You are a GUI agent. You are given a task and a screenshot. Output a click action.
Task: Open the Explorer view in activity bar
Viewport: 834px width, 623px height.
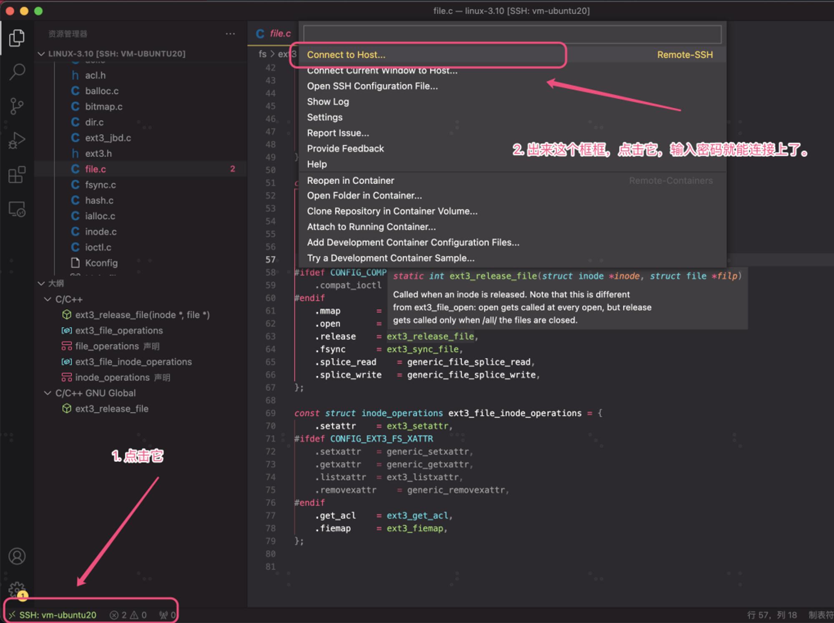[17, 38]
